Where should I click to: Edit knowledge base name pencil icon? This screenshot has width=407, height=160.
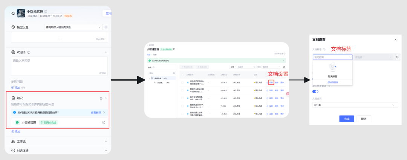[x=174, y=49]
